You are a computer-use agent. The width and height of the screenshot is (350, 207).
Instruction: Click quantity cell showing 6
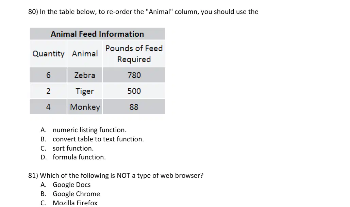[x=48, y=75]
